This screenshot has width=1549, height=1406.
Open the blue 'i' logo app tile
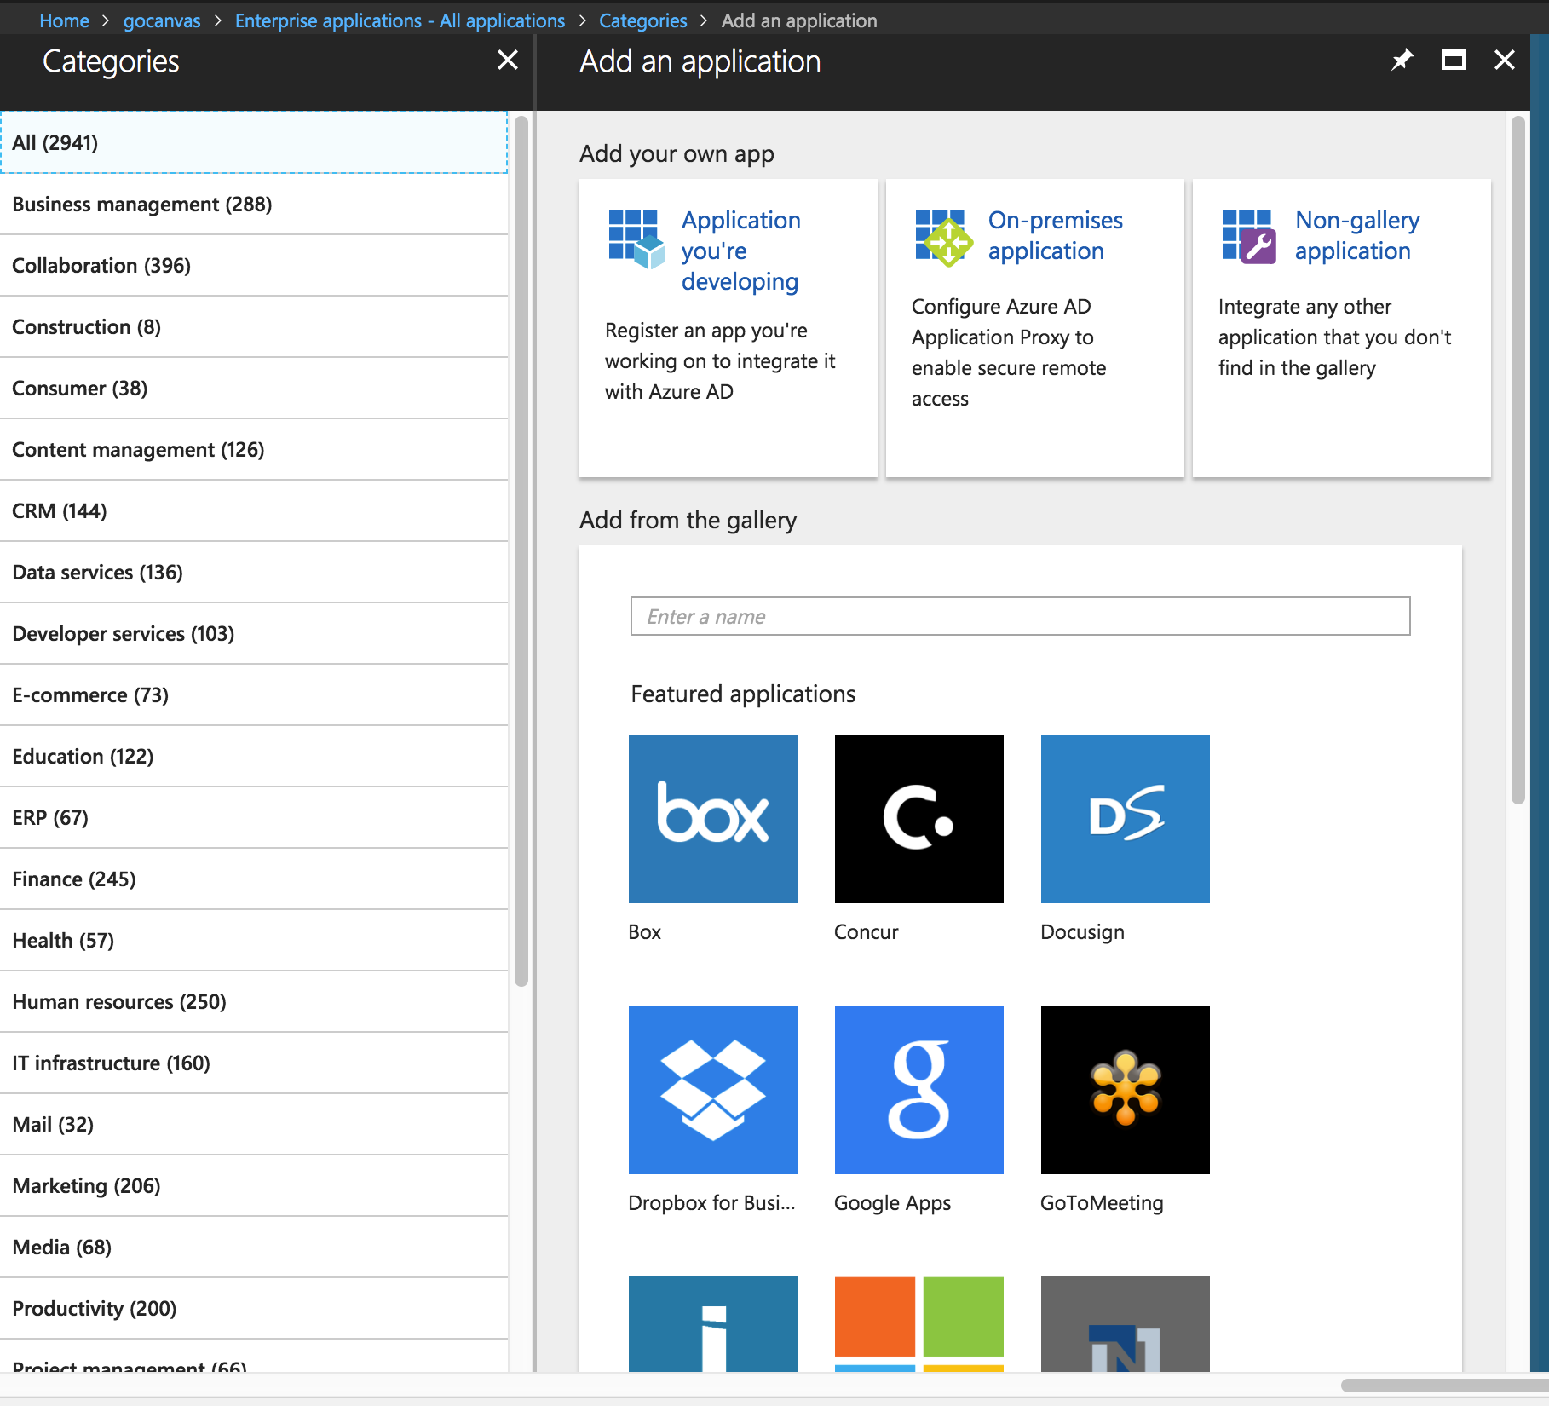713,1324
